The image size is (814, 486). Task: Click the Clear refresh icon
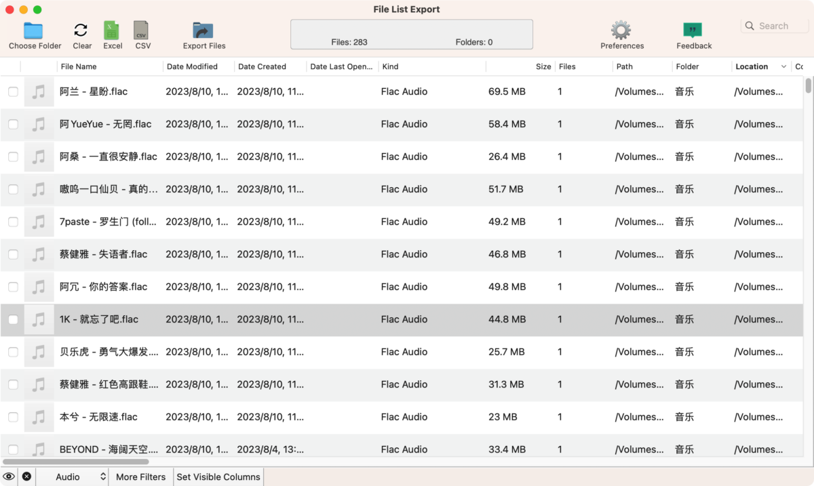(81, 31)
